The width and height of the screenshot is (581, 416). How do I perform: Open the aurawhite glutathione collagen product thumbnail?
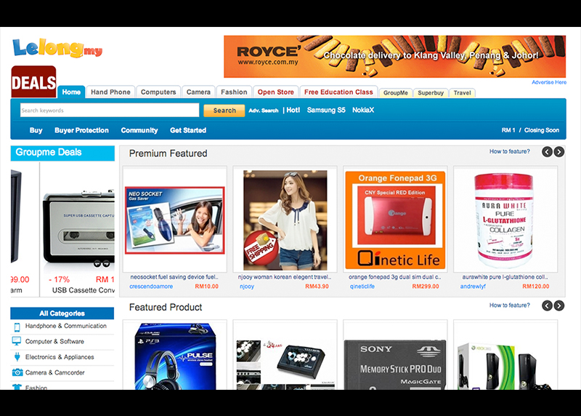[x=505, y=220]
